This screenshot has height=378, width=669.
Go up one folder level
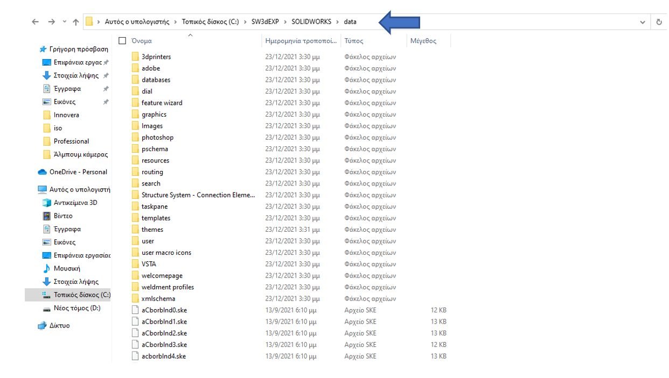click(75, 22)
